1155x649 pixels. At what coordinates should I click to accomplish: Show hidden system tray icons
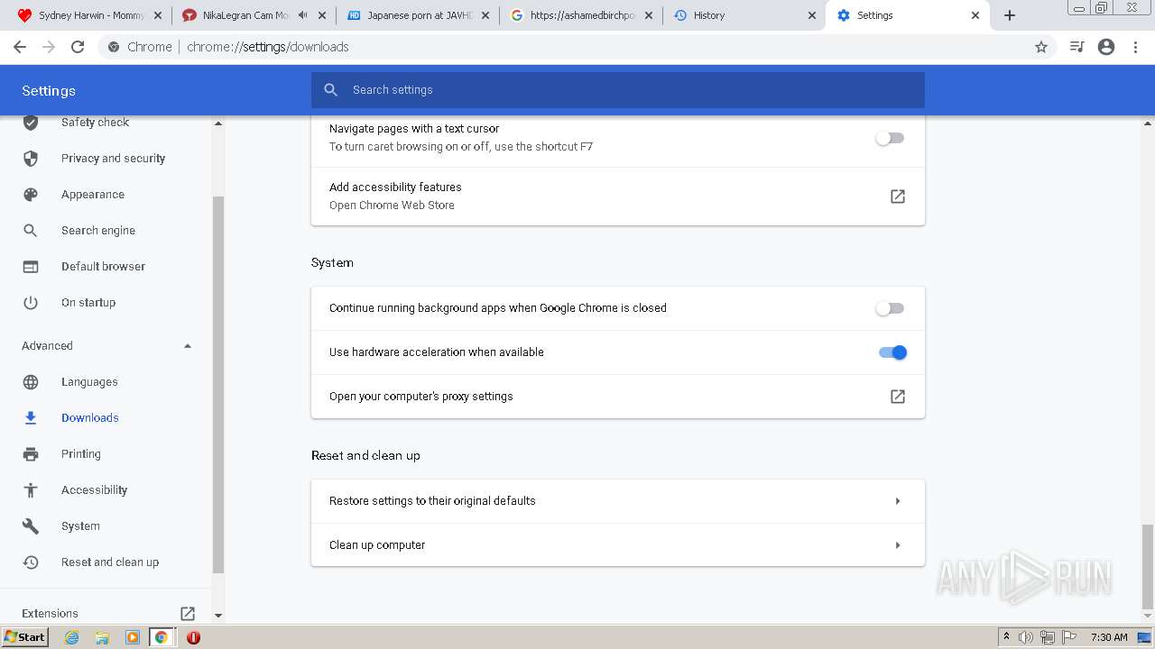[1006, 637]
